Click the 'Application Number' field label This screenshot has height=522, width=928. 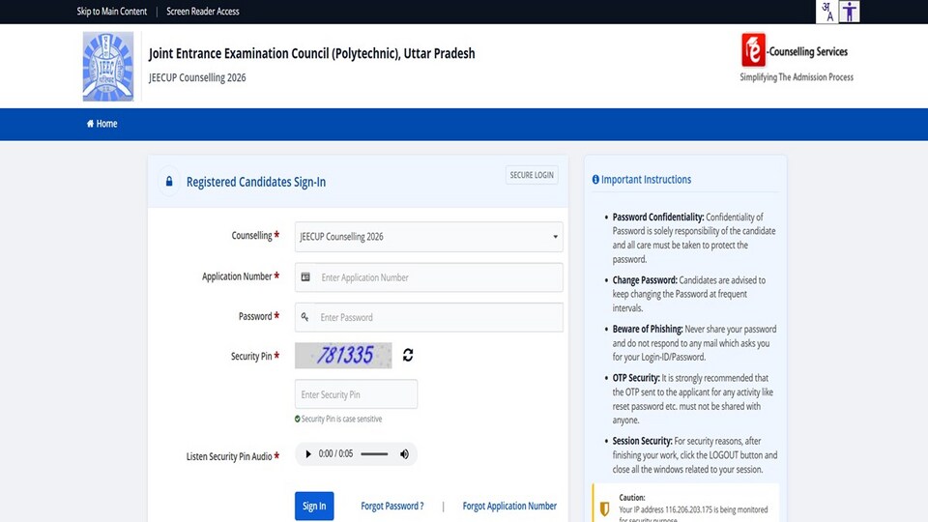coord(237,276)
